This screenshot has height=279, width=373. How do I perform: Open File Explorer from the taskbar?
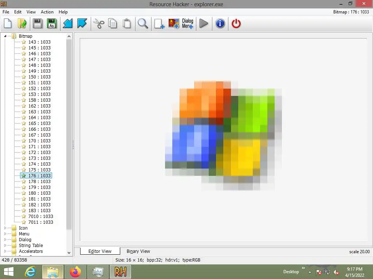[x=53, y=272]
